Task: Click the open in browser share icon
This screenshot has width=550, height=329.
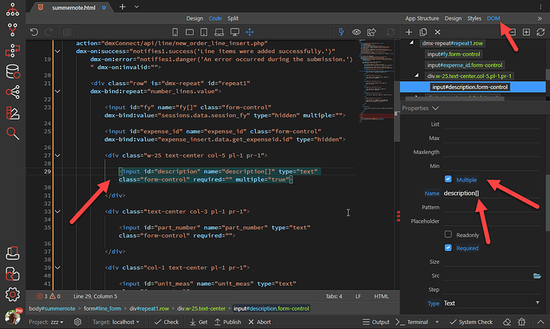Action: (x=371, y=32)
